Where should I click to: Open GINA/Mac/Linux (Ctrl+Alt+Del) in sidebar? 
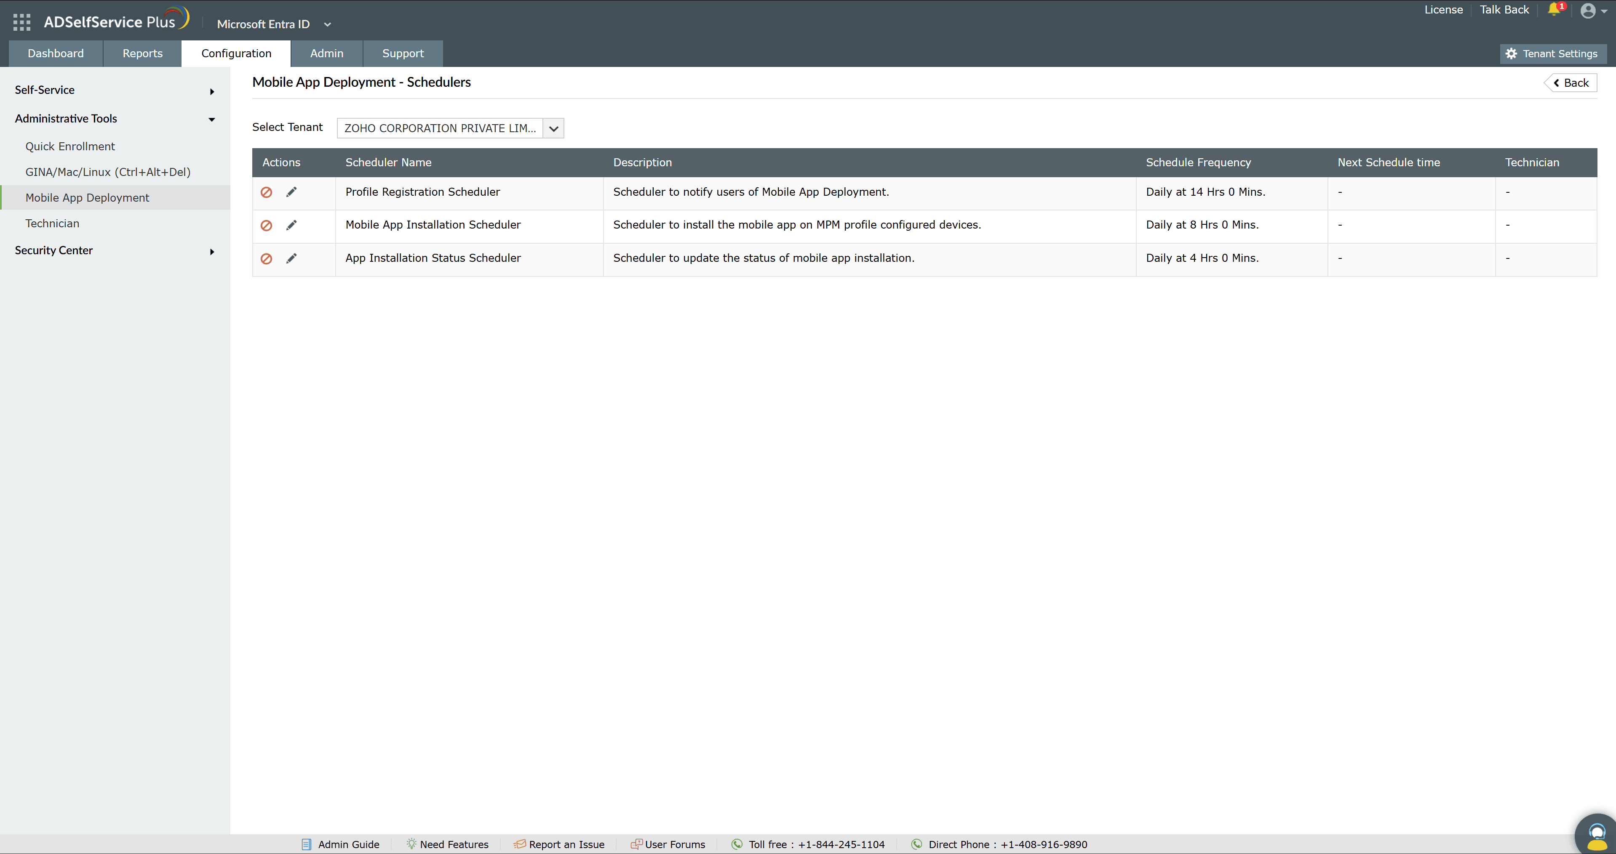click(x=108, y=172)
